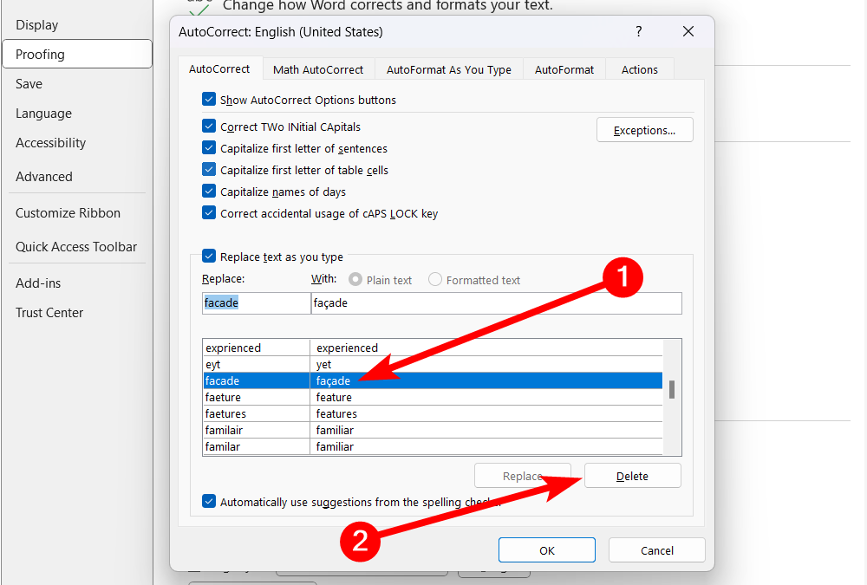Select the familar entry in list
867x585 pixels.
click(256, 446)
